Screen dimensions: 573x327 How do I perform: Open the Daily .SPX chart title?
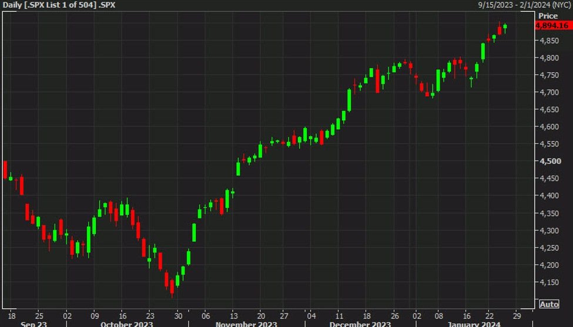coord(59,5)
